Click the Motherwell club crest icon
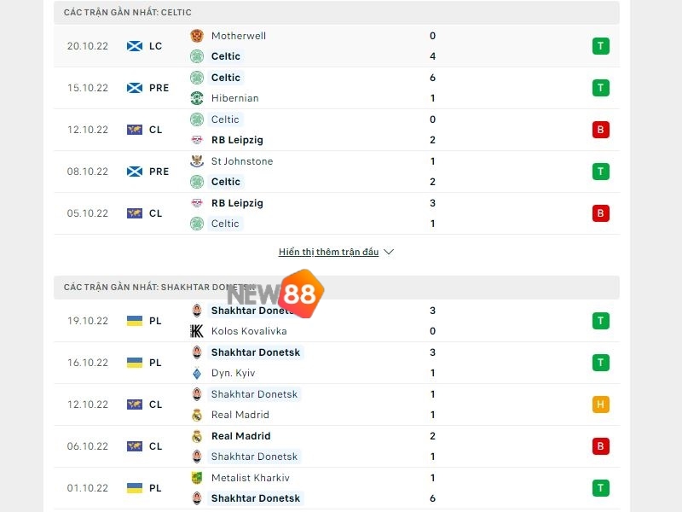The image size is (682, 512). pyautogui.click(x=196, y=36)
